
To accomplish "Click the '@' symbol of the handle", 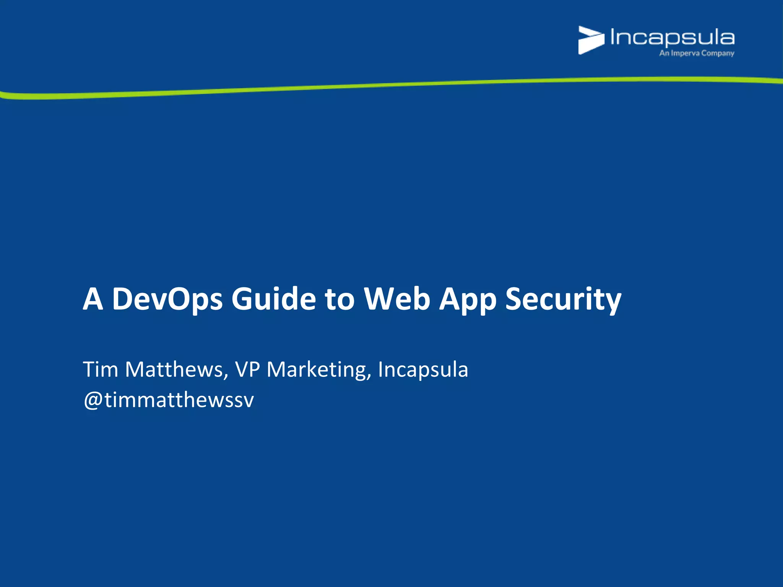I will (93, 400).
